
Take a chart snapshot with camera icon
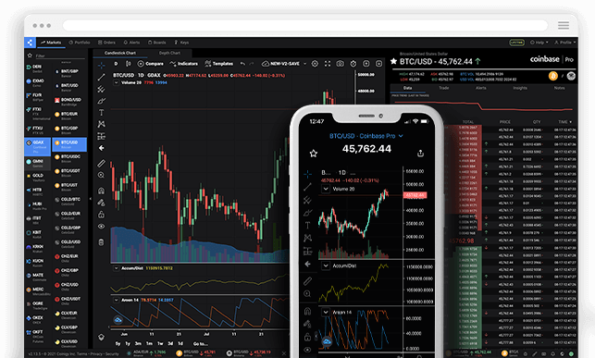[341, 64]
